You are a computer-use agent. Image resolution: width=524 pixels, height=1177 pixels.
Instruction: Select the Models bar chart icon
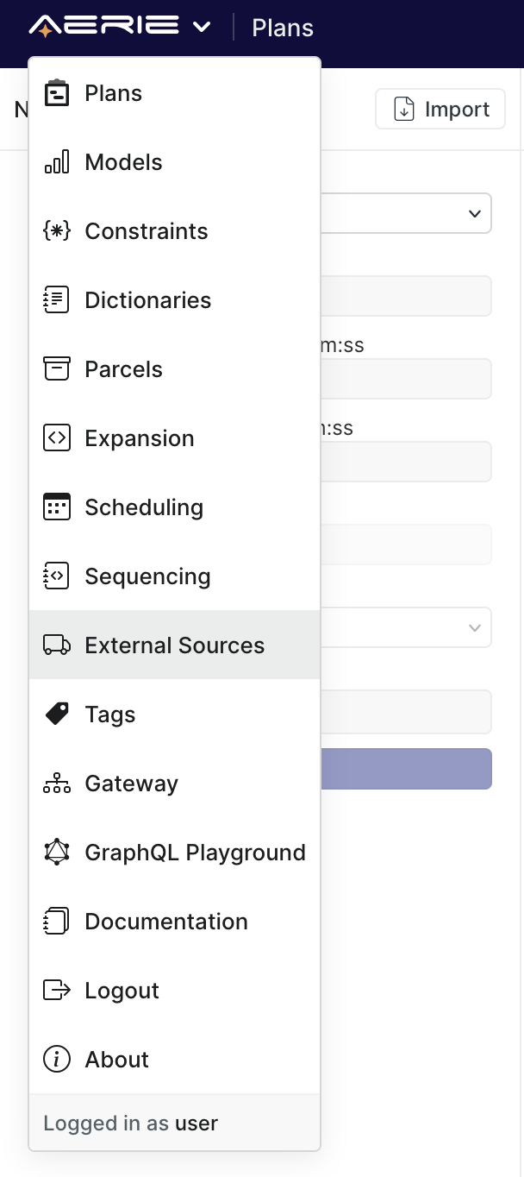[56, 161]
